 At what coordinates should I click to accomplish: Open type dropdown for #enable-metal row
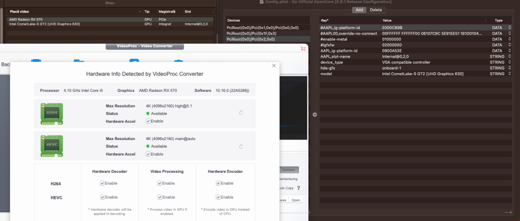tap(510, 39)
